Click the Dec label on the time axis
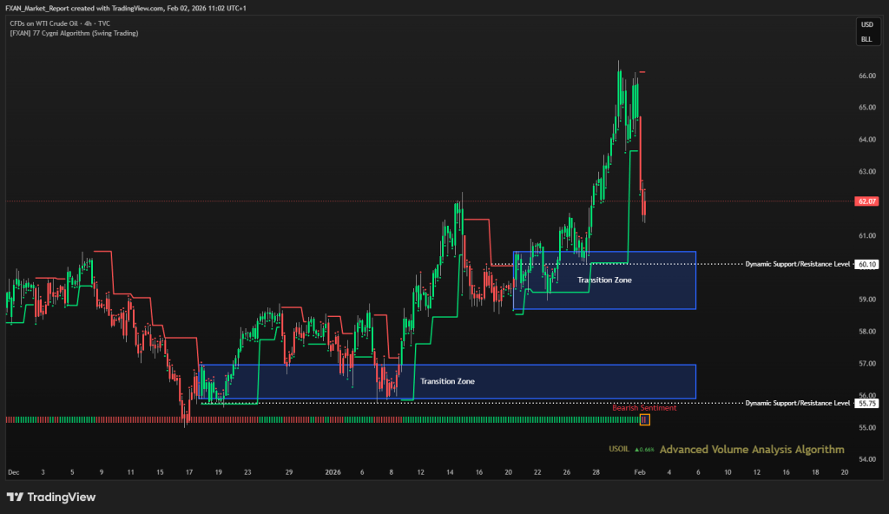Viewport: 889px width, 514px height. pos(13,472)
